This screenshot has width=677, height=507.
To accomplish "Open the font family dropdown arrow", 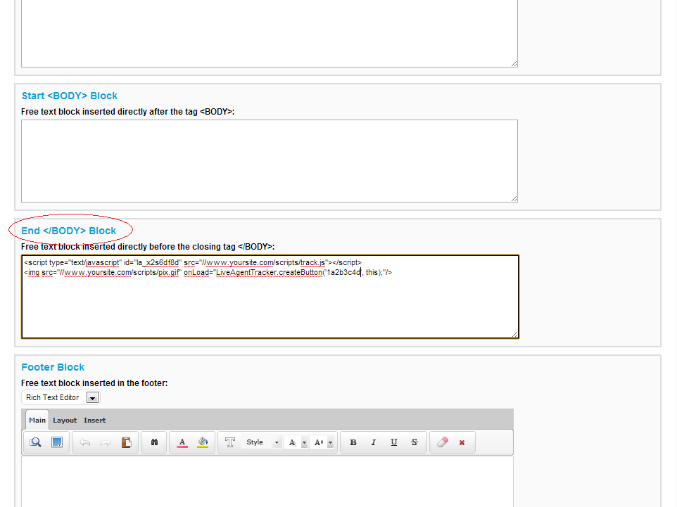I will [304, 442].
